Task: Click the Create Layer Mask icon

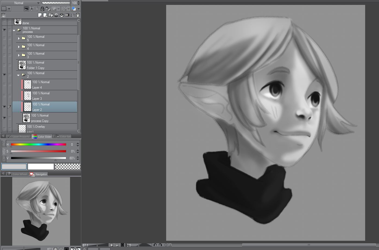Action: point(67,15)
